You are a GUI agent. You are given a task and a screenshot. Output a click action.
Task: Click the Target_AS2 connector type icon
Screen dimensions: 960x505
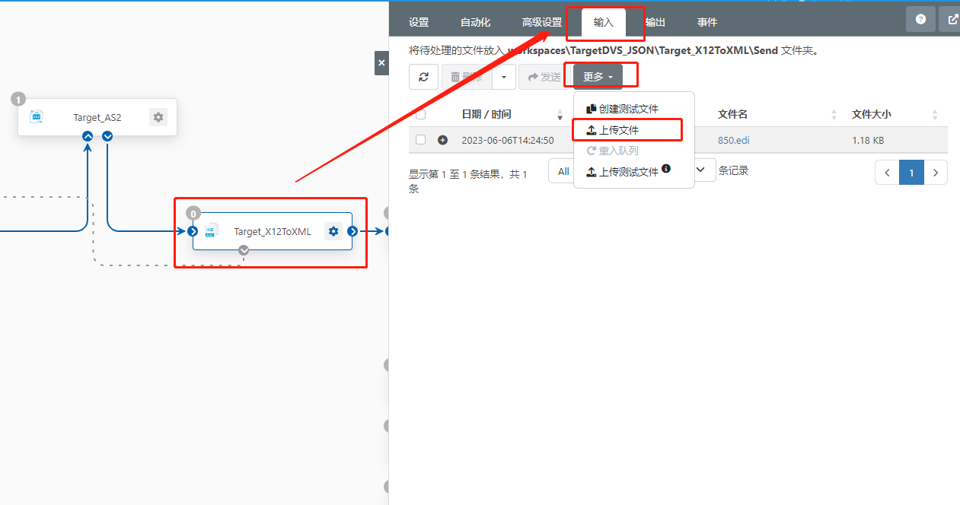[37, 117]
